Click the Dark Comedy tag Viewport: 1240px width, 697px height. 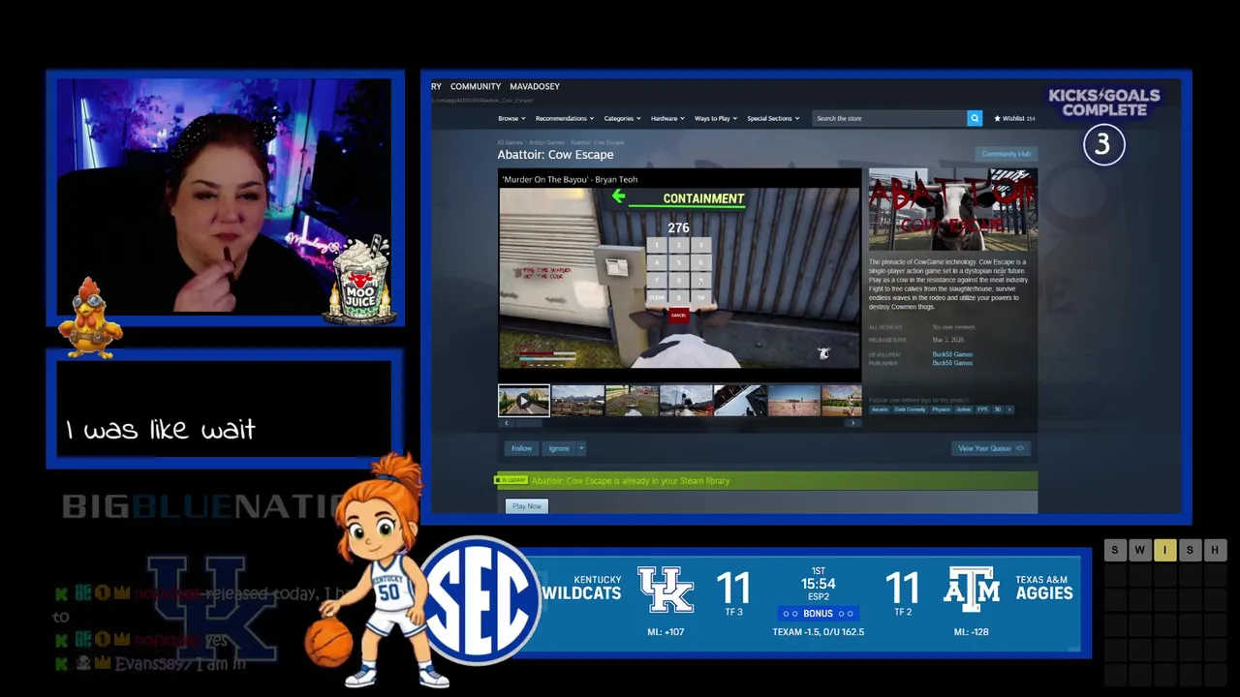pos(910,409)
